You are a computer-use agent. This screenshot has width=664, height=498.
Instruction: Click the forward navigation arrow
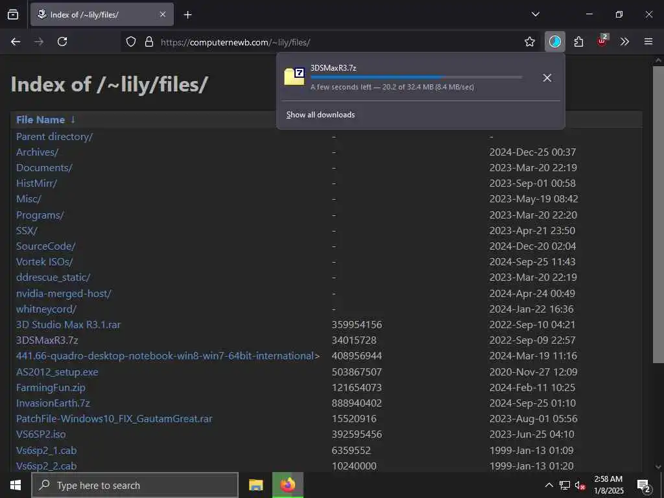tap(39, 41)
